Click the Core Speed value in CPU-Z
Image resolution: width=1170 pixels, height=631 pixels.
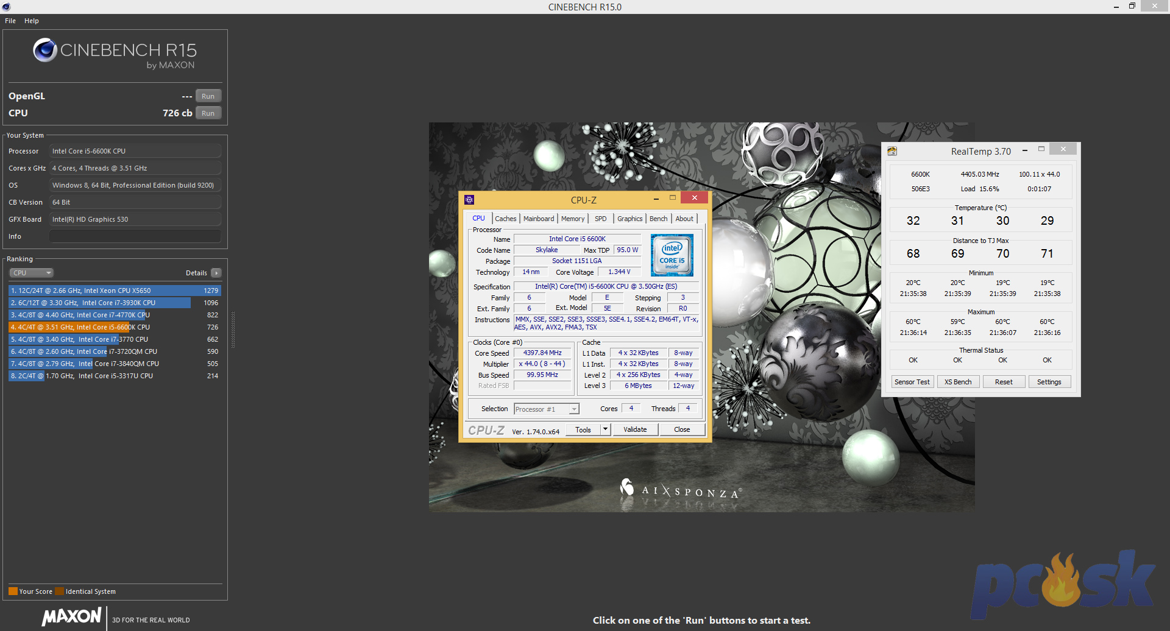tap(542, 353)
